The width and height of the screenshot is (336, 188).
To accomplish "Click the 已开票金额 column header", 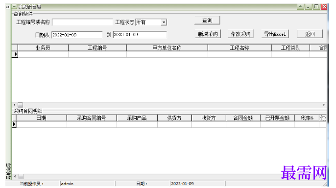I will coord(277,118).
